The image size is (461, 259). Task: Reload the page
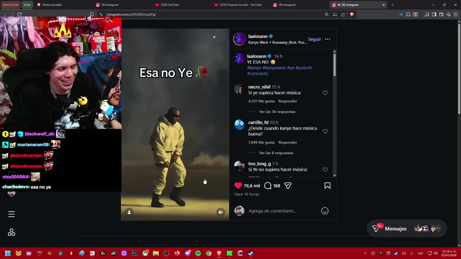(x=19, y=14)
